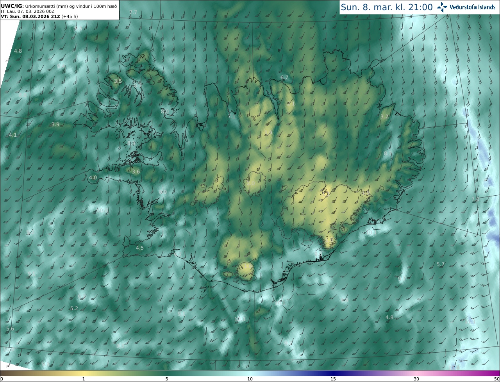
Task: Pick the magenta legend color near 50
Action: (496, 373)
